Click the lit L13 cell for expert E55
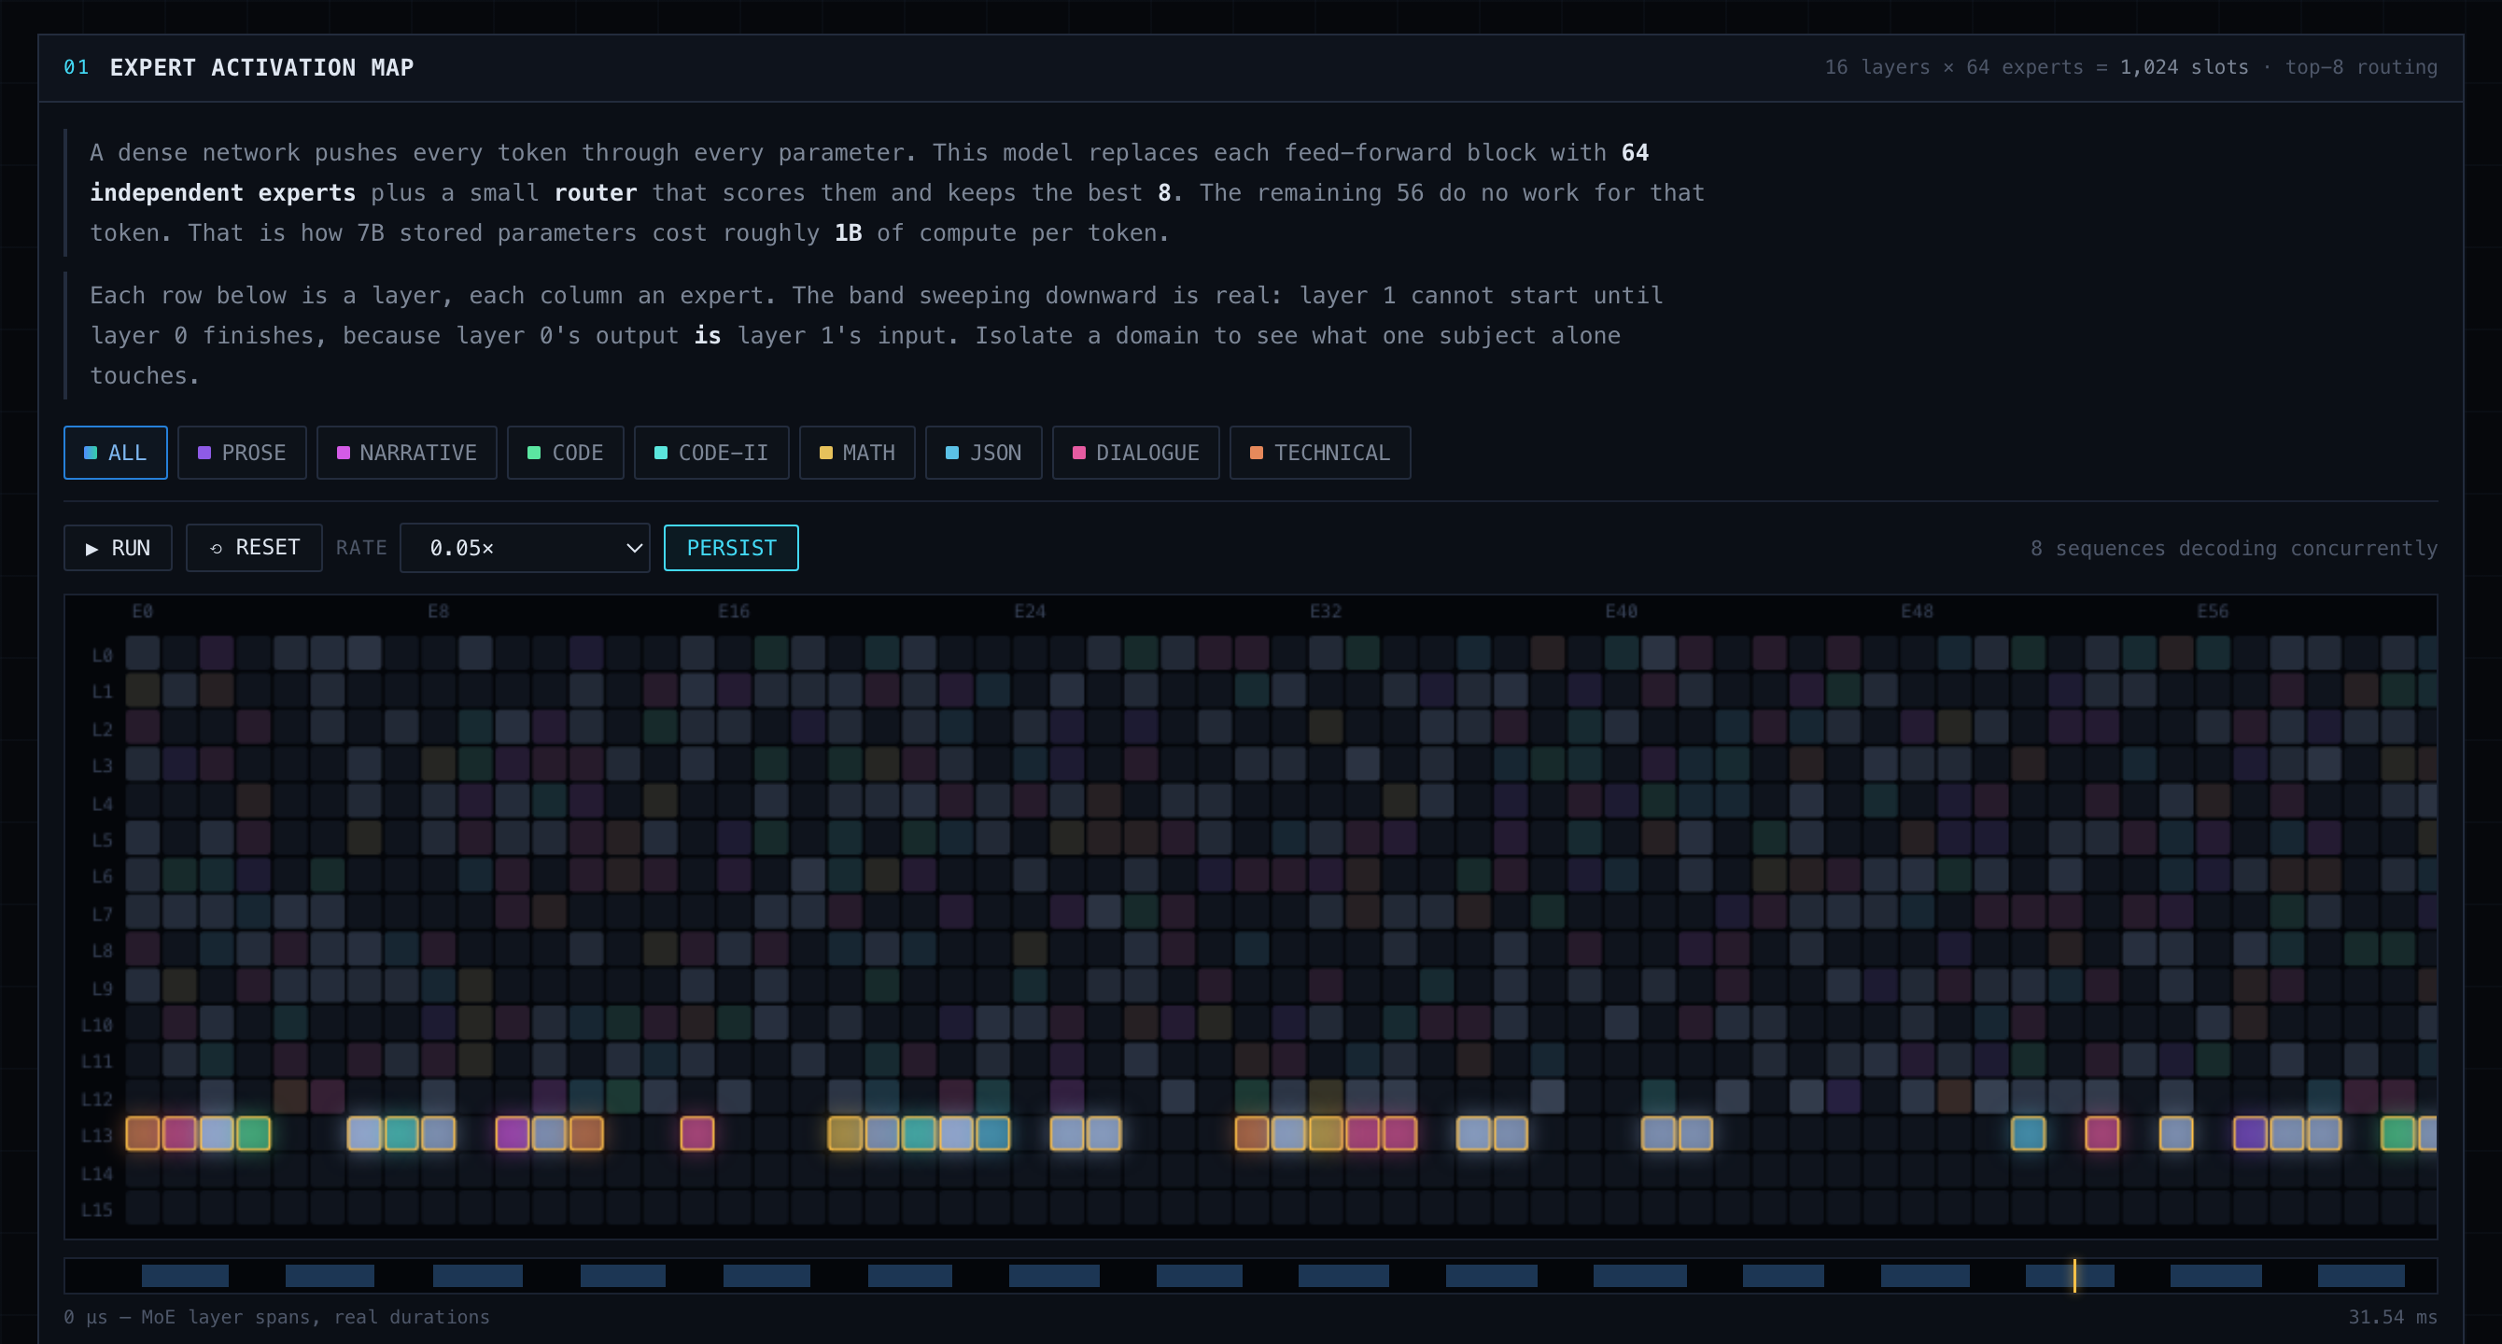2502x1344 pixels. pos(2175,1133)
